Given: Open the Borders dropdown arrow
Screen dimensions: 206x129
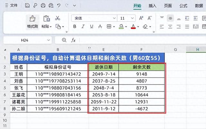Looking at the screenshot, I should tap(114, 27).
